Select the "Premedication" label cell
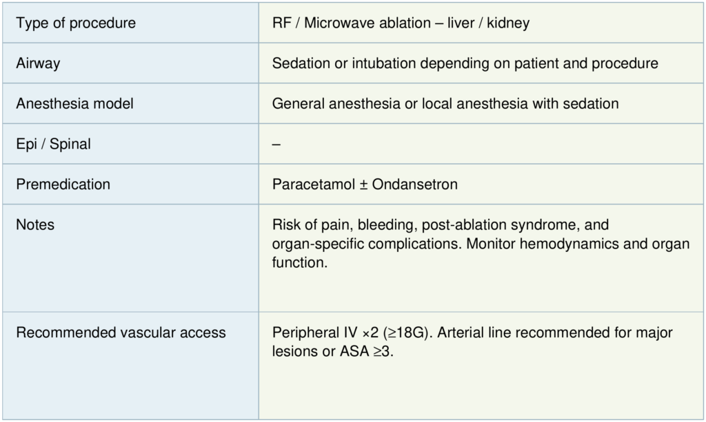Viewport: 706px width, 422px height. 63,184
